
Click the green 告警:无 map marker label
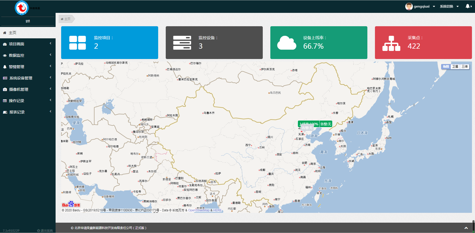click(x=326, y=124)
